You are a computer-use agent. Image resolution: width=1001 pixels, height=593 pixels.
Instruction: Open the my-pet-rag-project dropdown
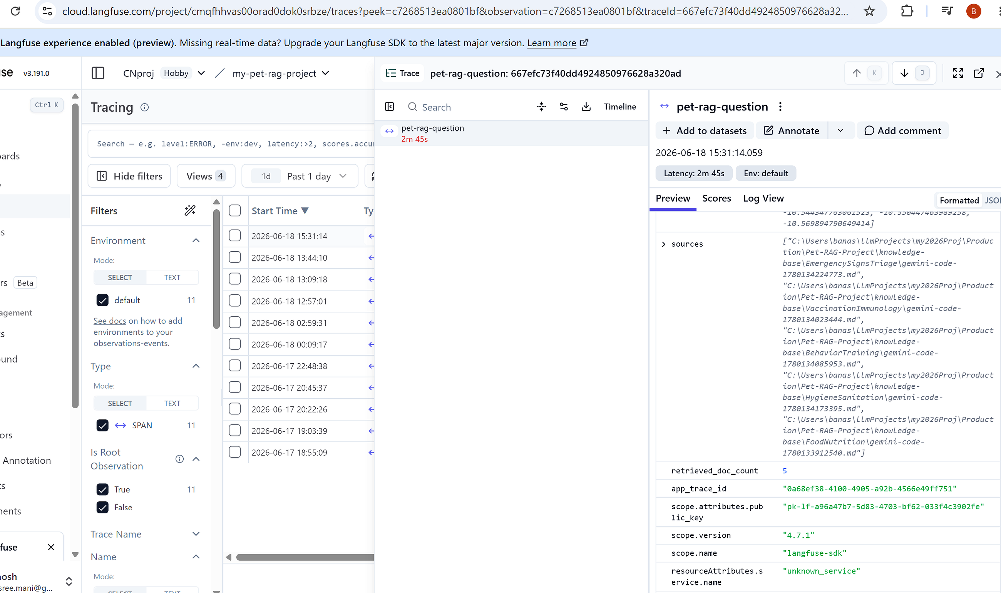click(325, 73)
